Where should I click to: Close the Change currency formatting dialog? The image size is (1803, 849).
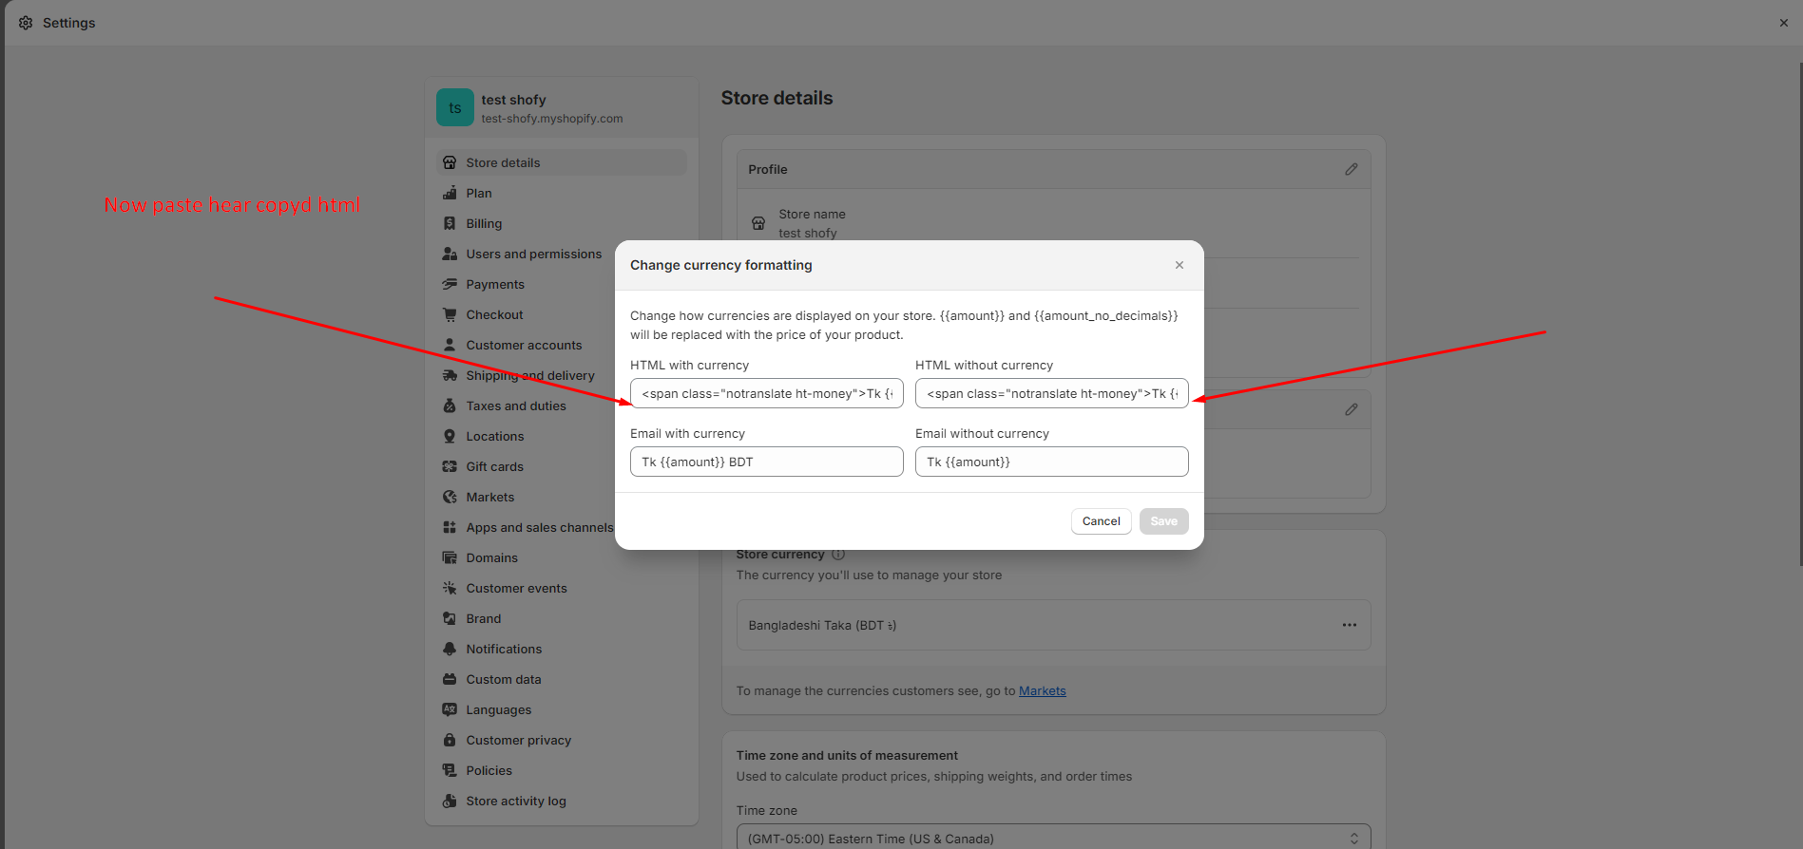click(x=1179, y=265)
